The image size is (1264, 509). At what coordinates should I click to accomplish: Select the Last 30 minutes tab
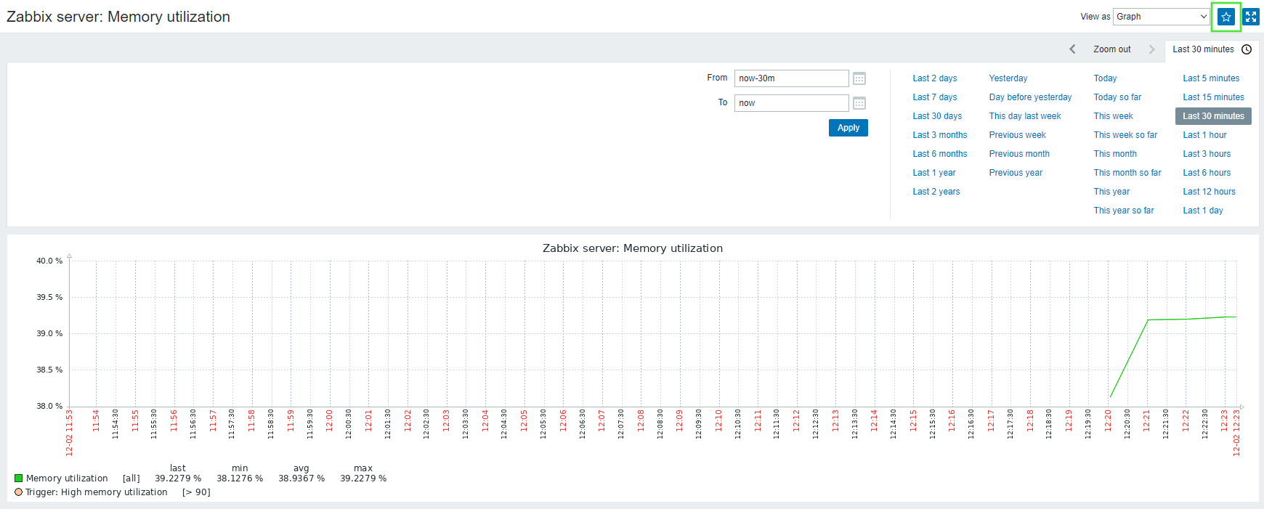coord(1211,49)
